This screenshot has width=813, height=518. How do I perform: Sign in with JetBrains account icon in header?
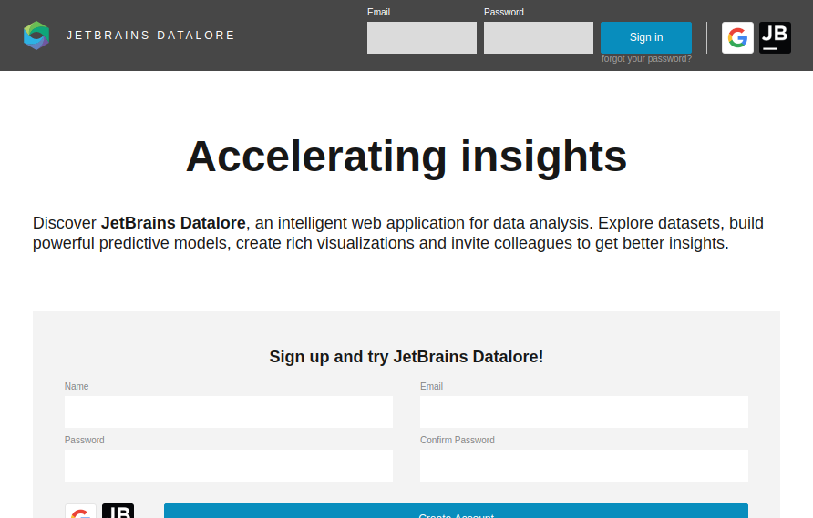pos(775,38)
